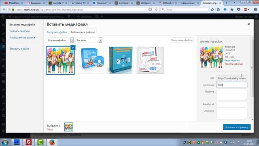
Task: Close the insert media dialog
Action: (x=248, y=24)
